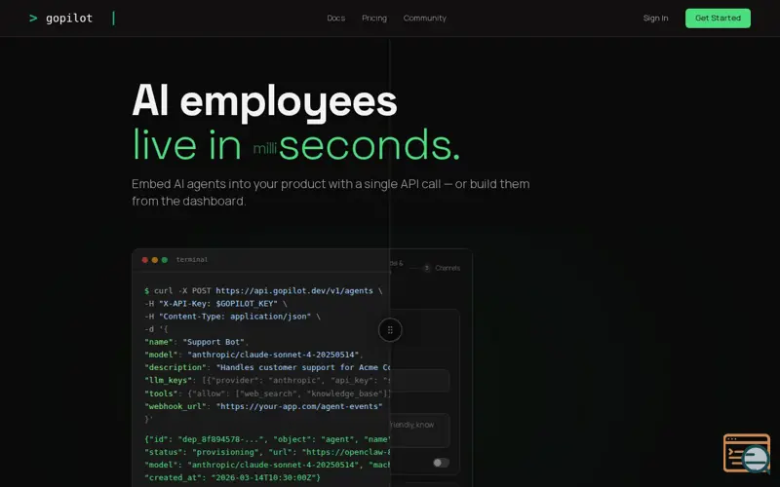Click the Sign In link
Image resolution: width=780 pixels, height=487 pixels.
[655, 18]
